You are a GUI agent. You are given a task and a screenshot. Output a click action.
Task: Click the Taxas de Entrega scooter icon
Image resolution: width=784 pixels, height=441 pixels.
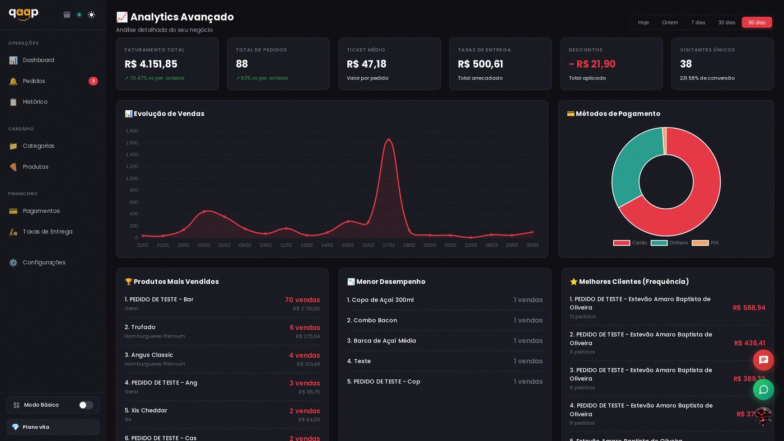point(13,232)
